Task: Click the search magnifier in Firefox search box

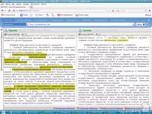Action: (x=146, y=11)
